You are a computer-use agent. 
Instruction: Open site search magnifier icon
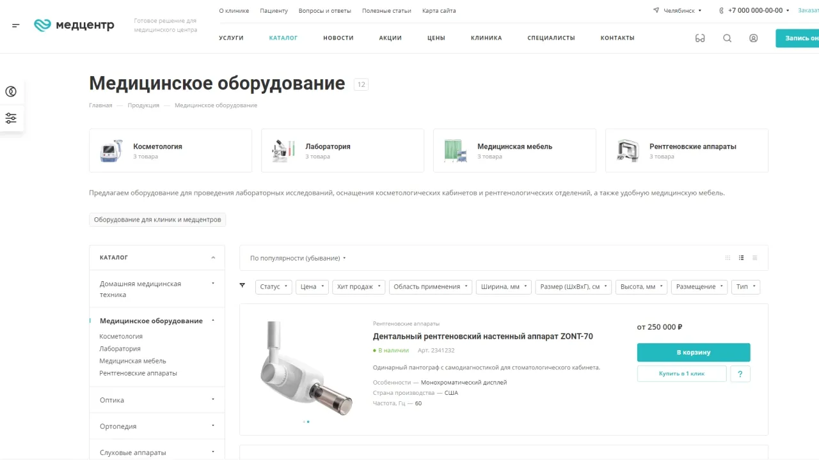[x=728, y=38]
